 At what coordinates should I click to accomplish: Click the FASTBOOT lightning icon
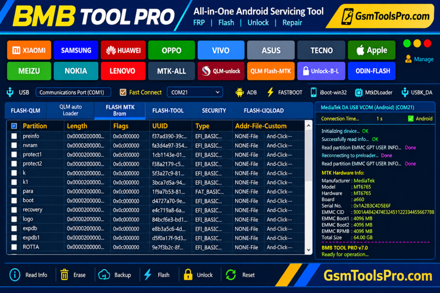tap(270, 92)
